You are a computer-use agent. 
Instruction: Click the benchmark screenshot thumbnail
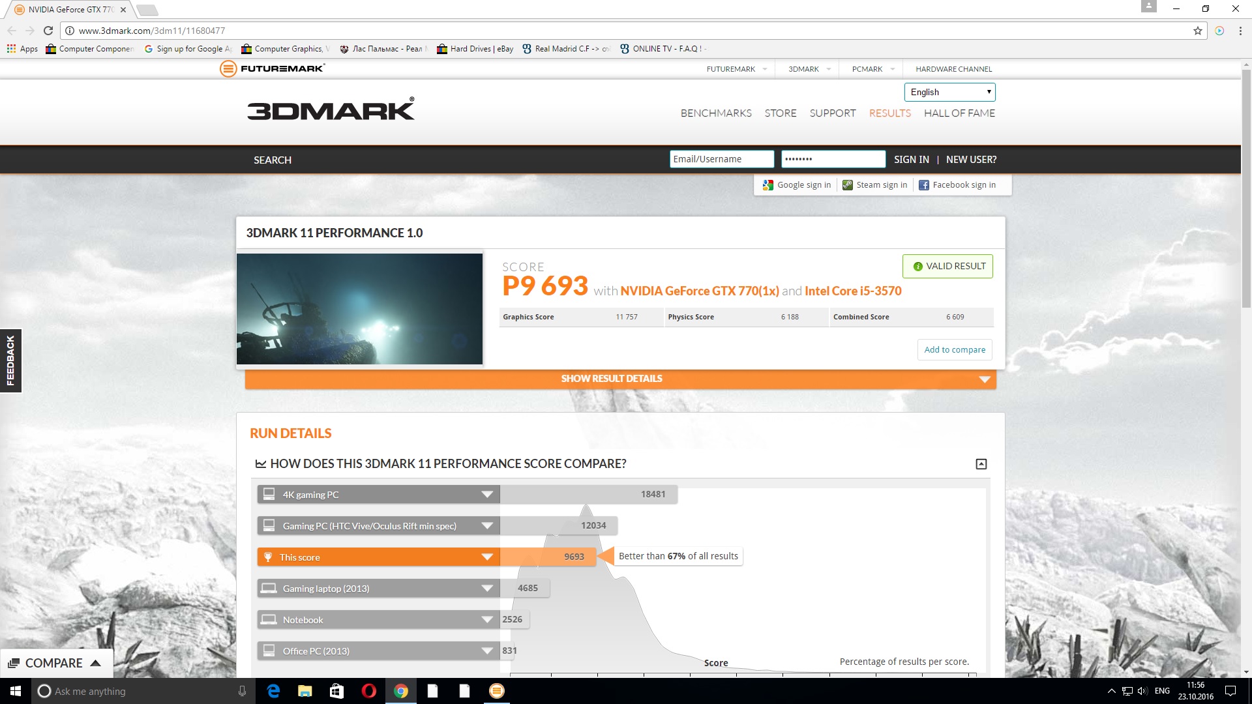pos(359,309)
